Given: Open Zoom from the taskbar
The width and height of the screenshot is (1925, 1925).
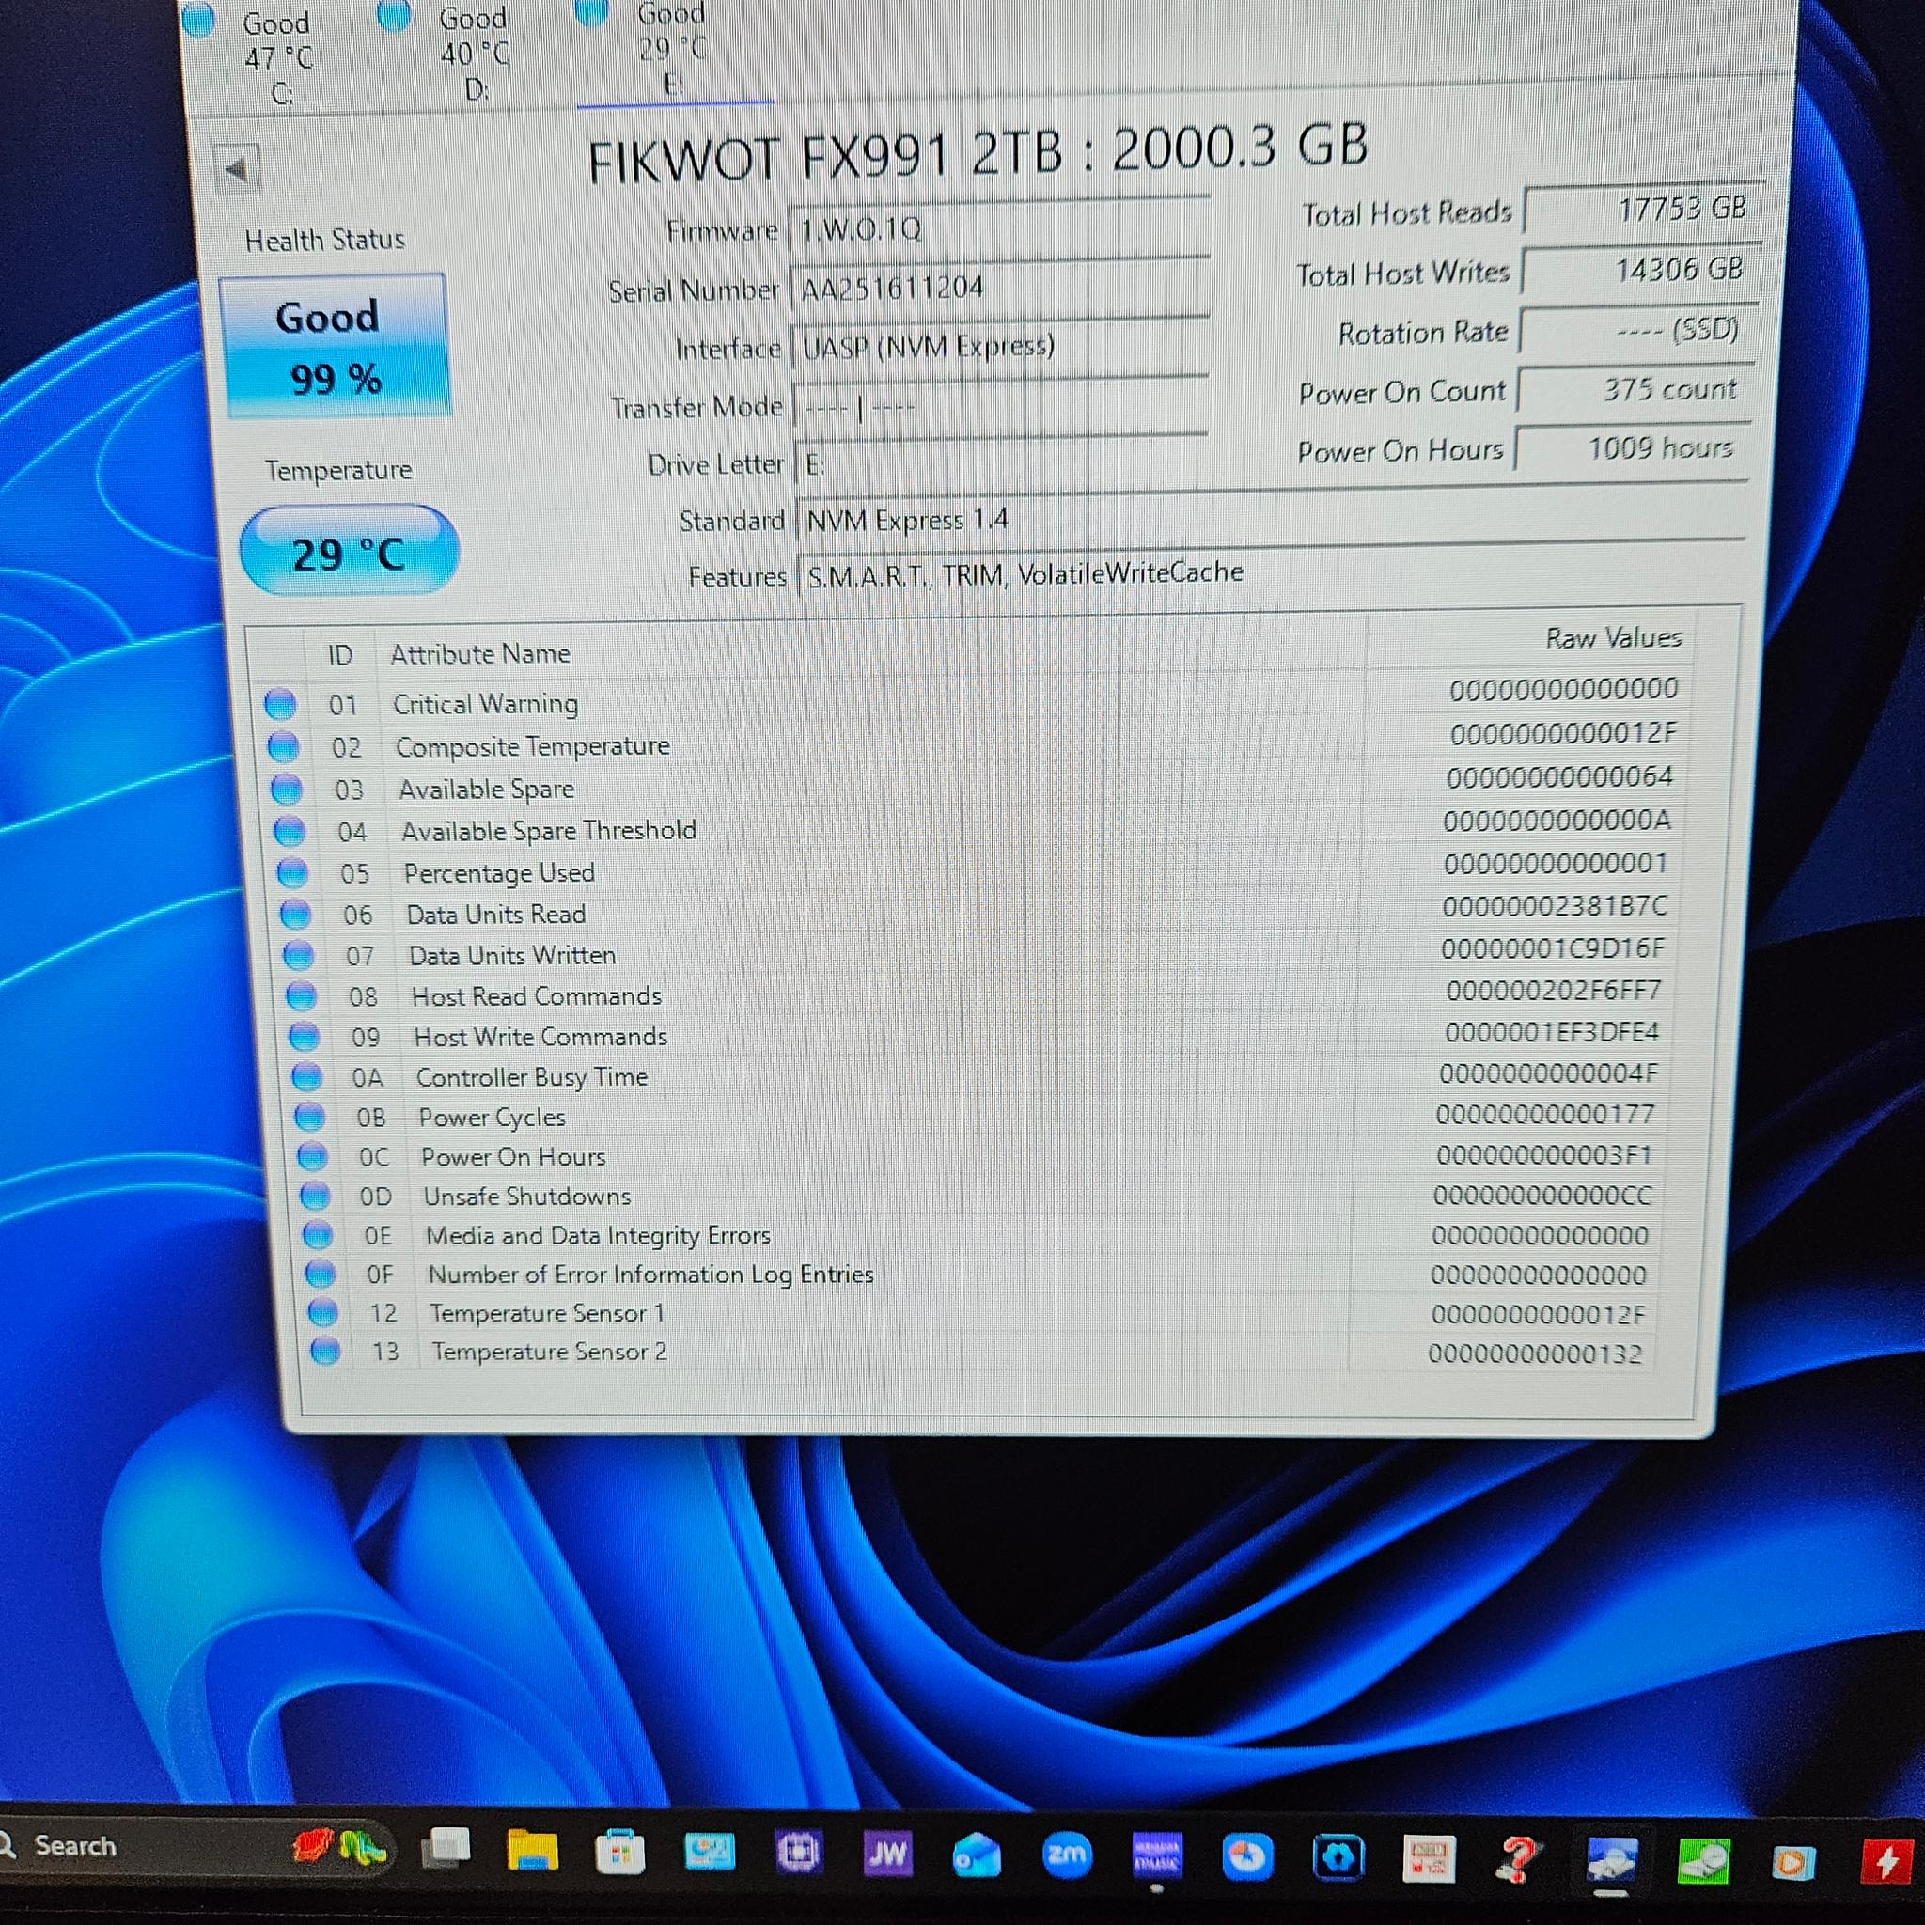Looking at the screenshot, I should [1066, 1856].
